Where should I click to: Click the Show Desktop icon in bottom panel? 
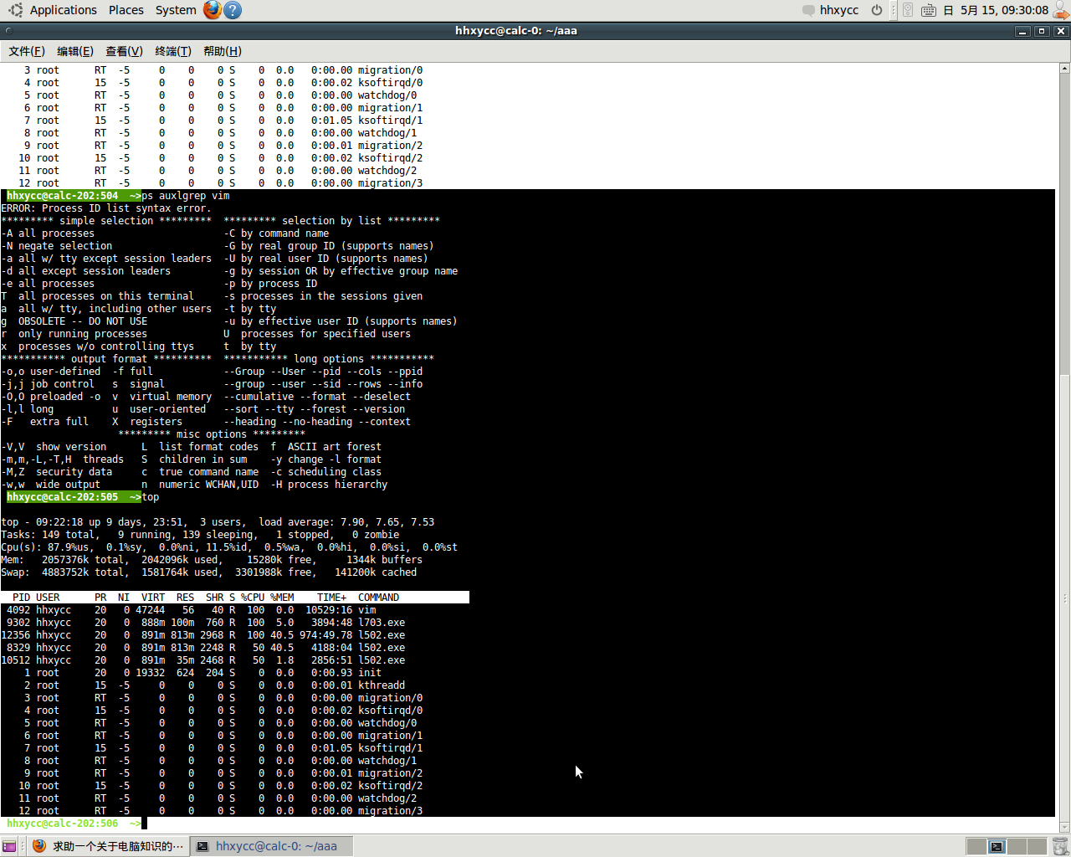tap(9, 846)
